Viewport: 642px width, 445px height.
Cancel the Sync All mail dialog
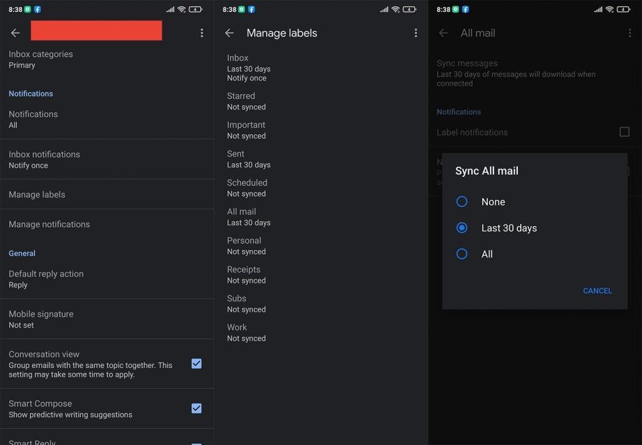pos(597,291)
